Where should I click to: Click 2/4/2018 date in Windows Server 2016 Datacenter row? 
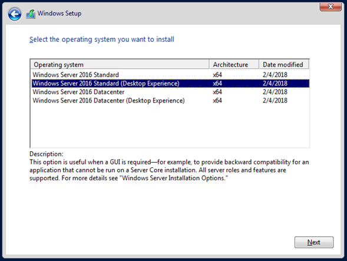(x=275, y=92)
